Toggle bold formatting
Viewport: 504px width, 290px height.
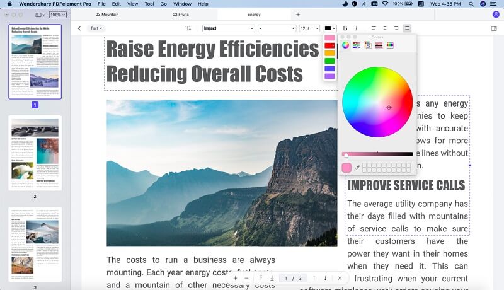click(345, 28)
